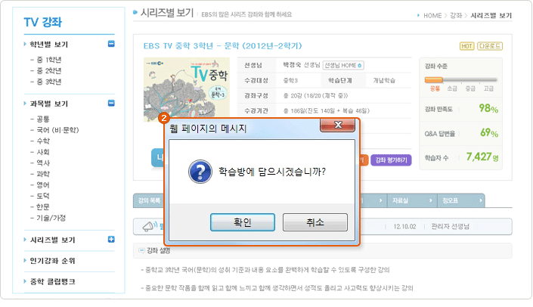Select the 영어 subject
The image size is (533, 307).
(x=43, y=185)
